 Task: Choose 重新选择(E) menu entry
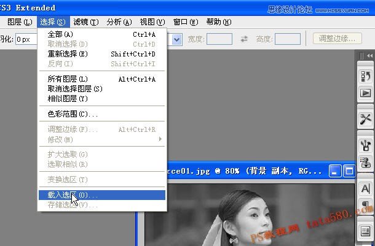(102, 54)
